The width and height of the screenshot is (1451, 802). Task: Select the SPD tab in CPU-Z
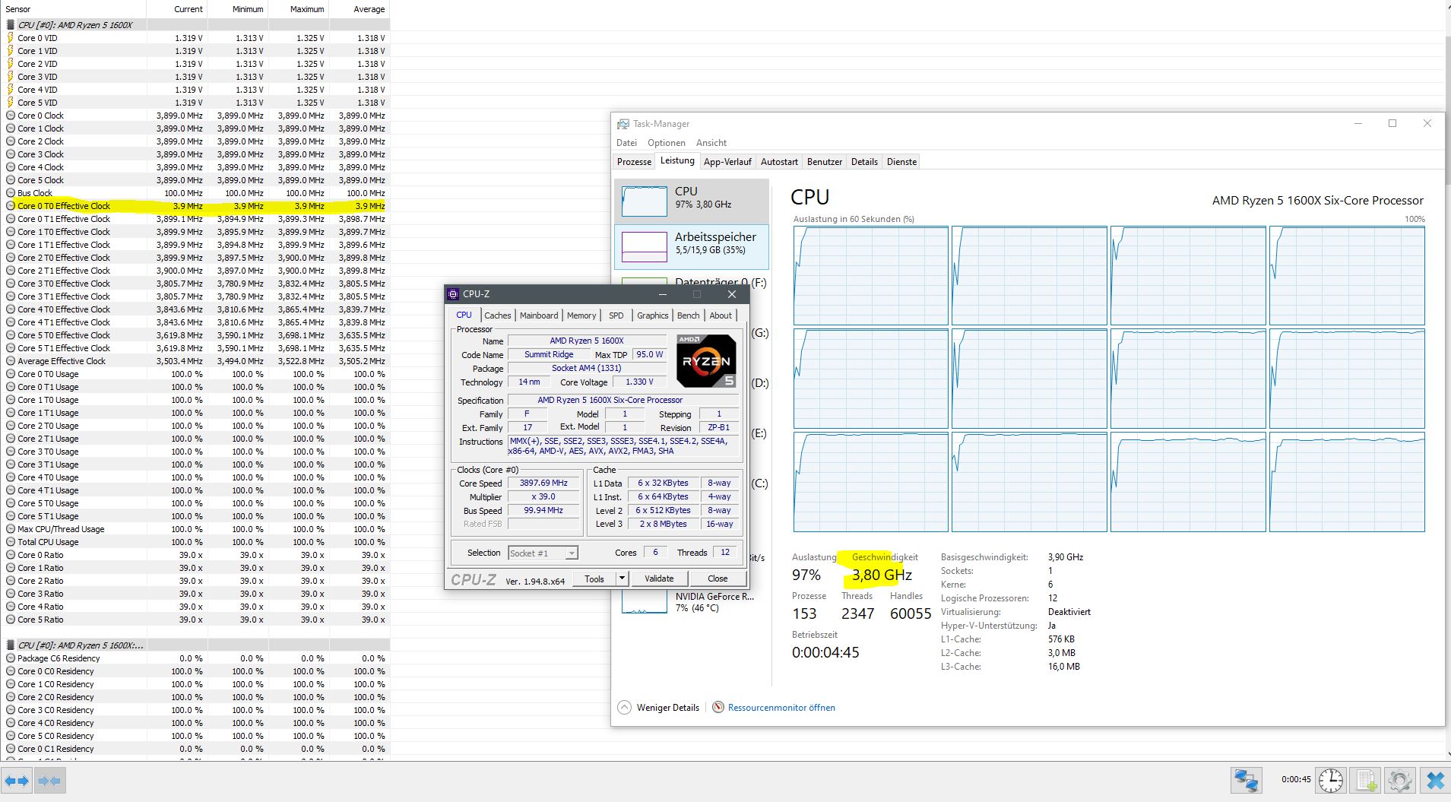tap(616, 315)
